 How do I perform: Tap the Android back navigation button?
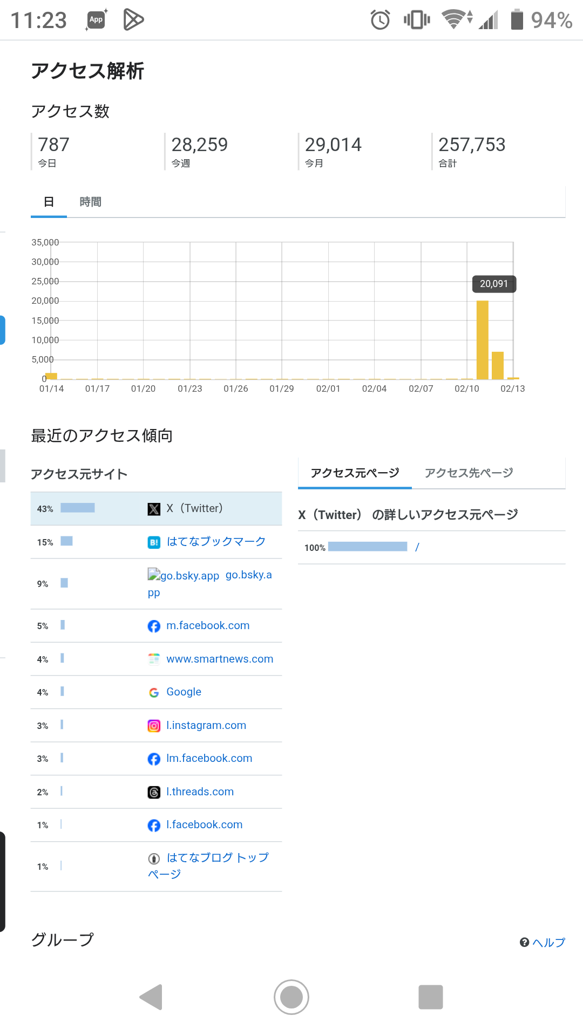pyautogui.click(x=151, y=997)
